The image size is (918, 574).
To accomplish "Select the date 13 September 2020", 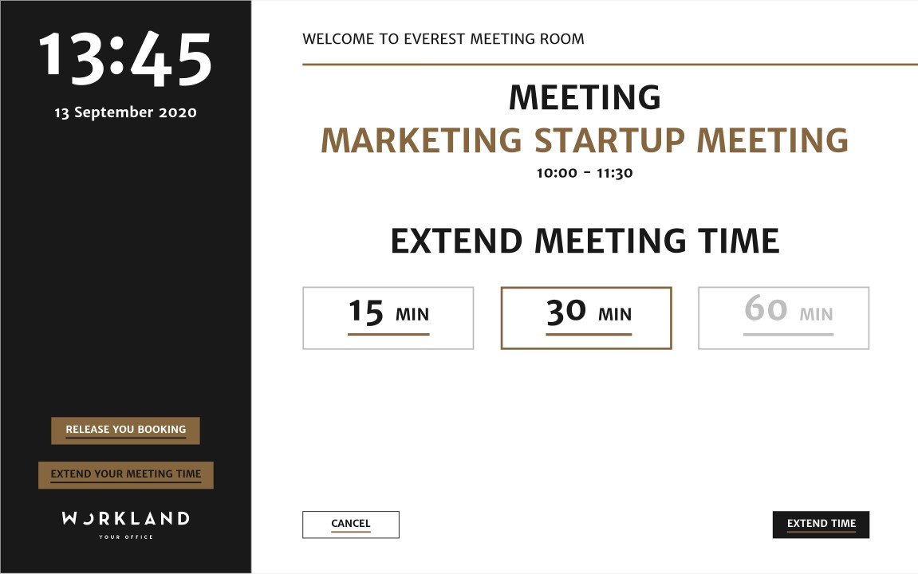I will pos(124,112).
